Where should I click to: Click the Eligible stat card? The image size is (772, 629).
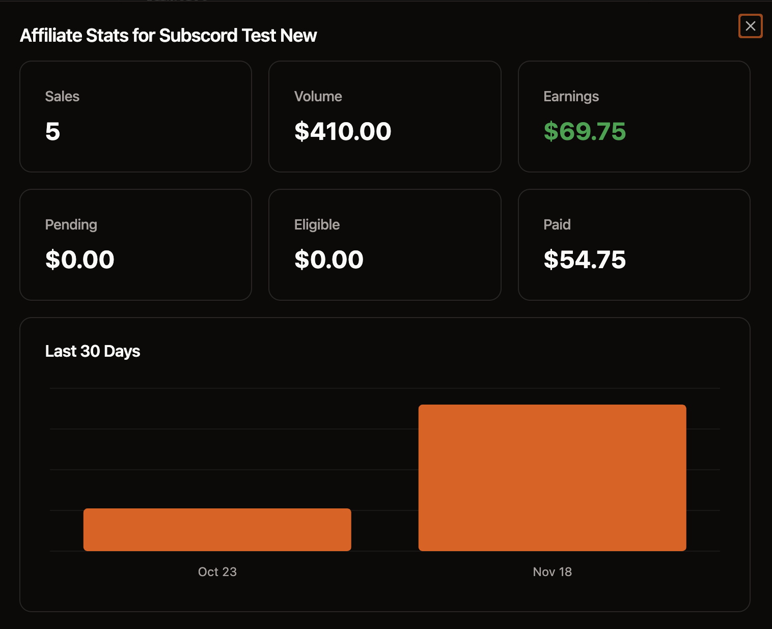[x=384, y=244]
